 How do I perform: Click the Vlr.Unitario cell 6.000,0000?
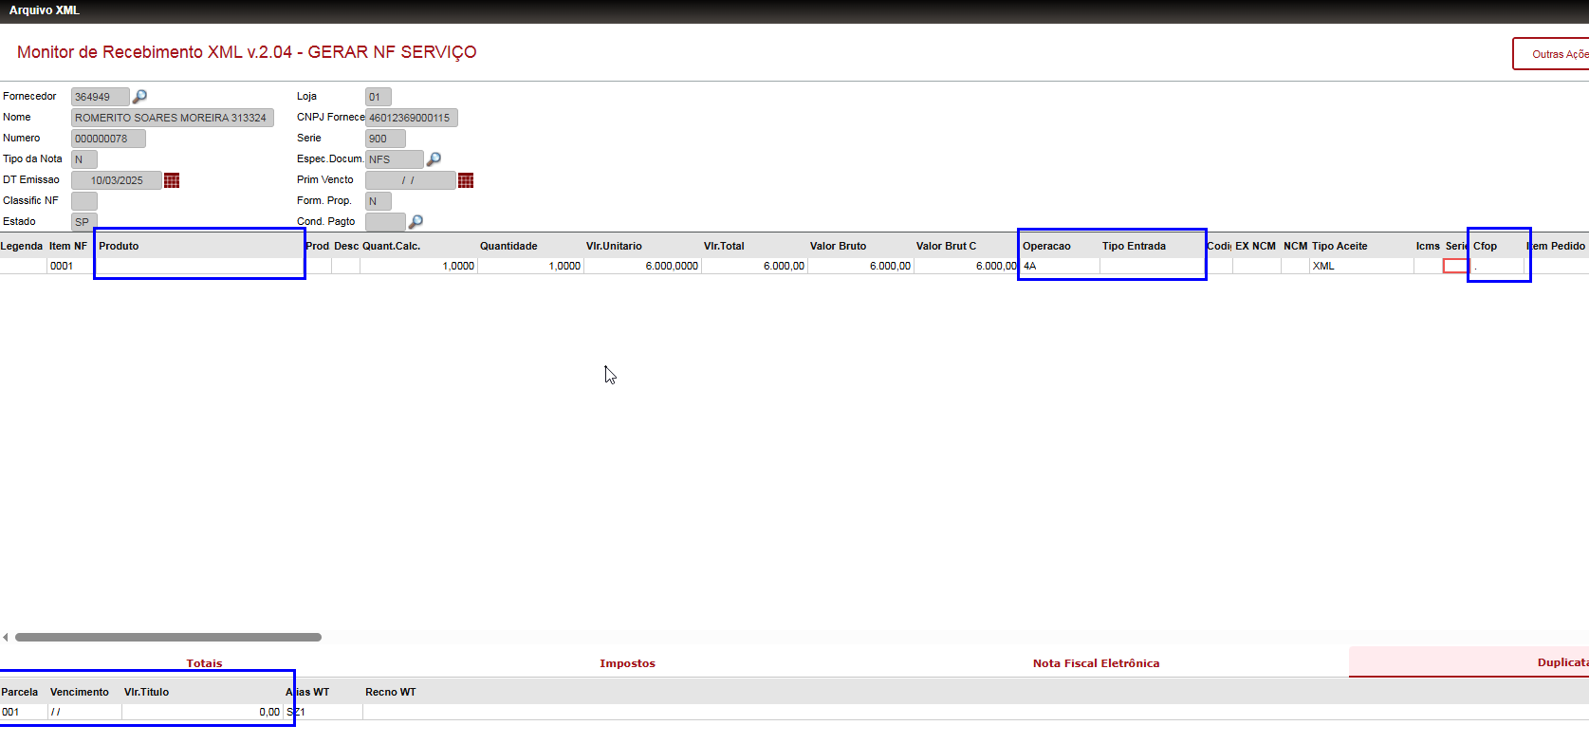click(x=642, y=266)
